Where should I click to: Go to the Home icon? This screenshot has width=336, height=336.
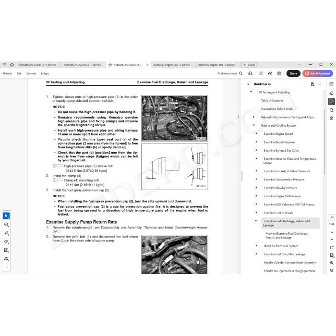click(x=12, y=65)
